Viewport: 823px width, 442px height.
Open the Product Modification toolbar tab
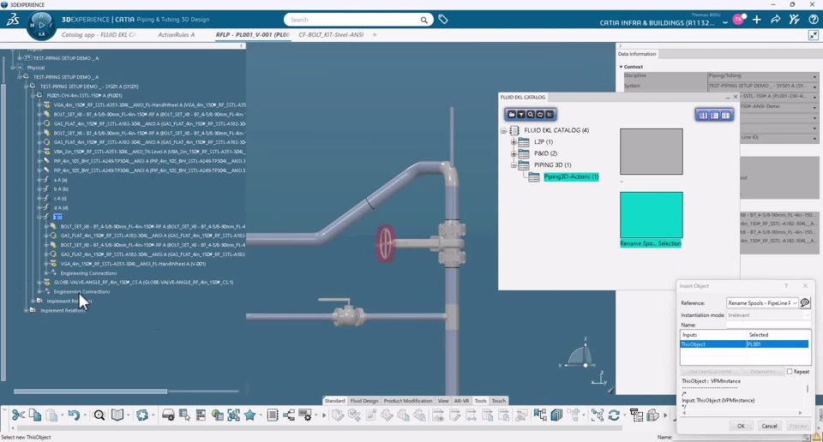(x=408, y=401)
